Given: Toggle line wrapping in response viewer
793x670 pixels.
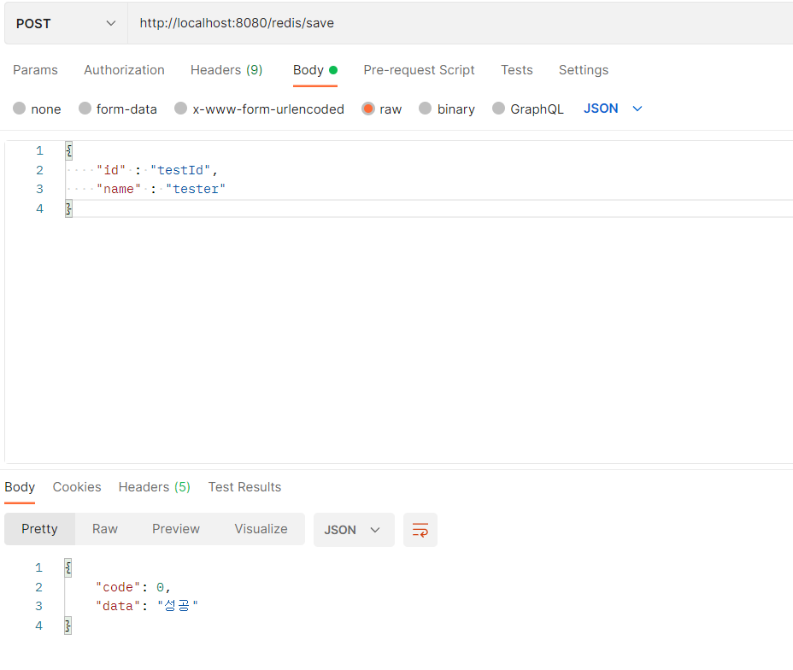Looking at the screenshot, I should pyautogui.click(x=420, y=529).
